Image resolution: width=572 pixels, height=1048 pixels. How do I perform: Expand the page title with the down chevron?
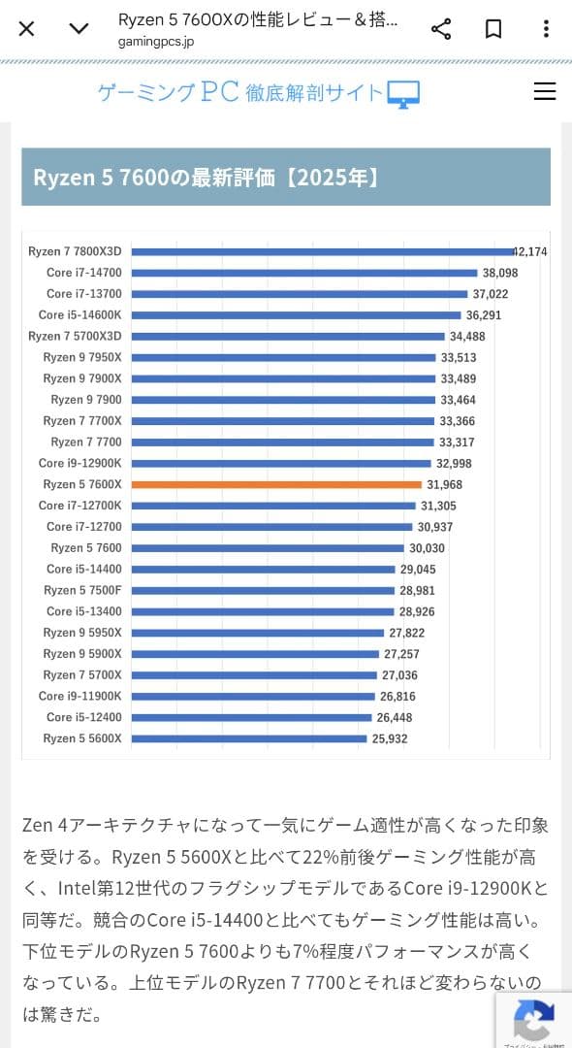pos(79,28)
